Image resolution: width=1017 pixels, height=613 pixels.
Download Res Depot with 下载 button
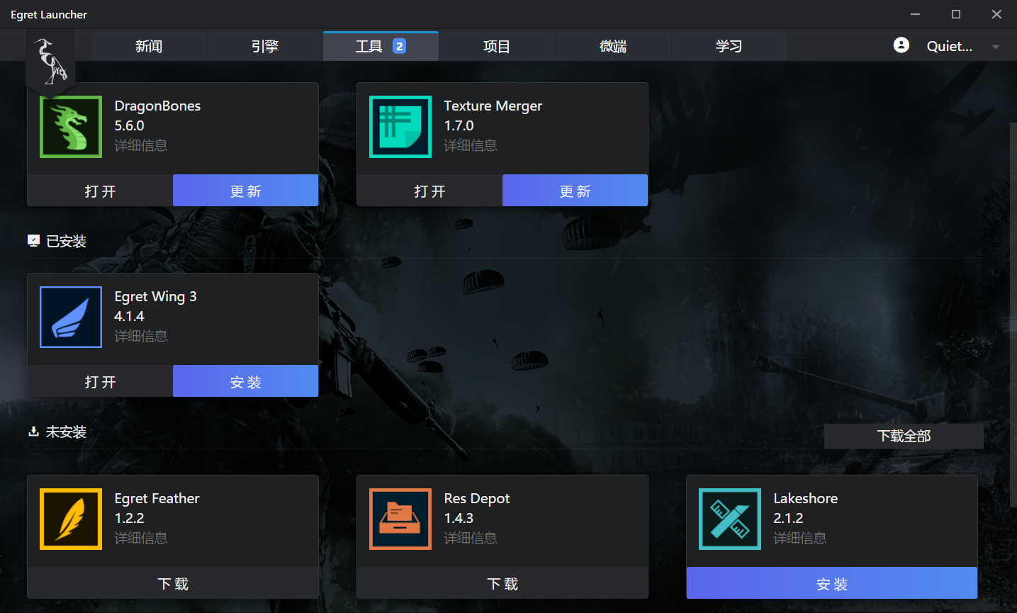pos(502,584)
